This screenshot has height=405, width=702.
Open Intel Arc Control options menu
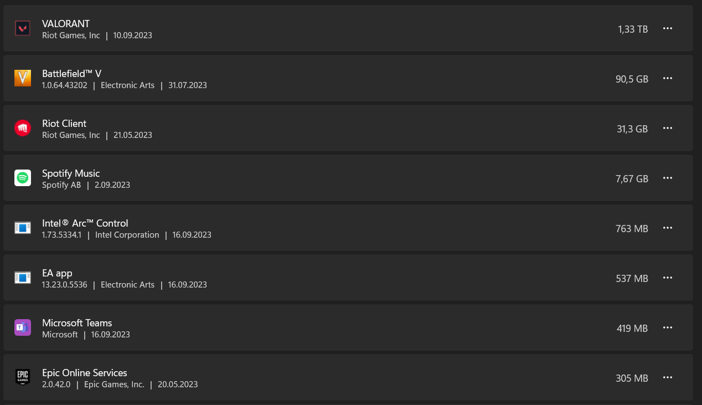click(668, 228)
